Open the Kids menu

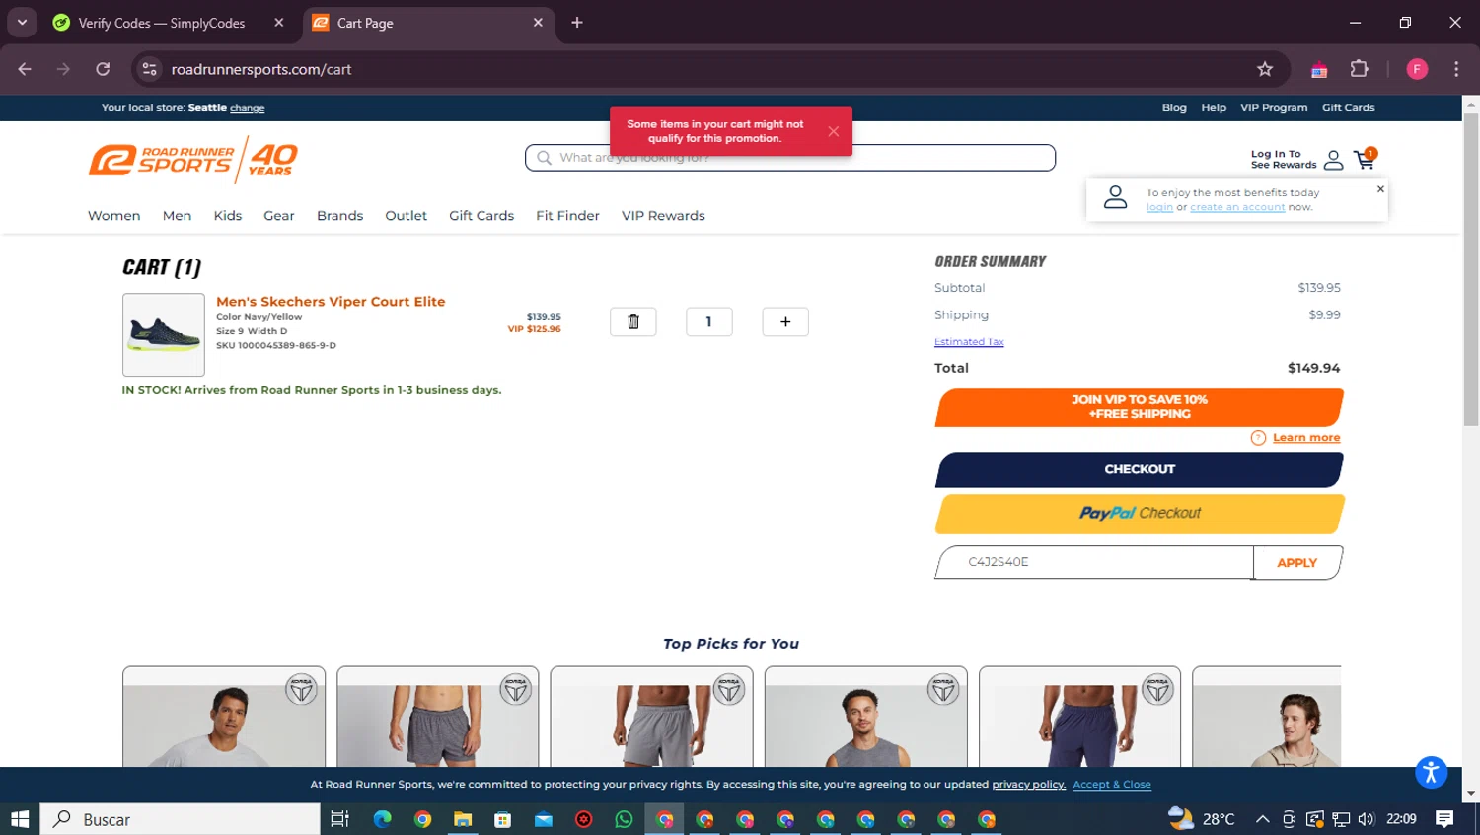pyautogui.click(x=228, y=216)
